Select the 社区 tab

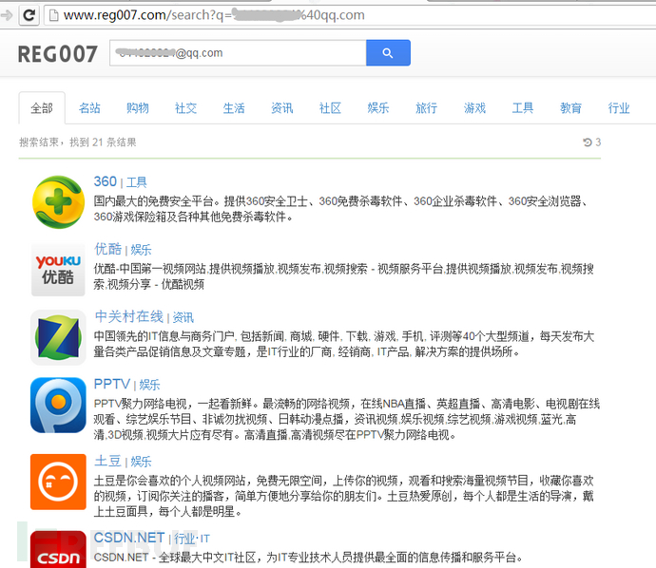[x=330, y=108]
